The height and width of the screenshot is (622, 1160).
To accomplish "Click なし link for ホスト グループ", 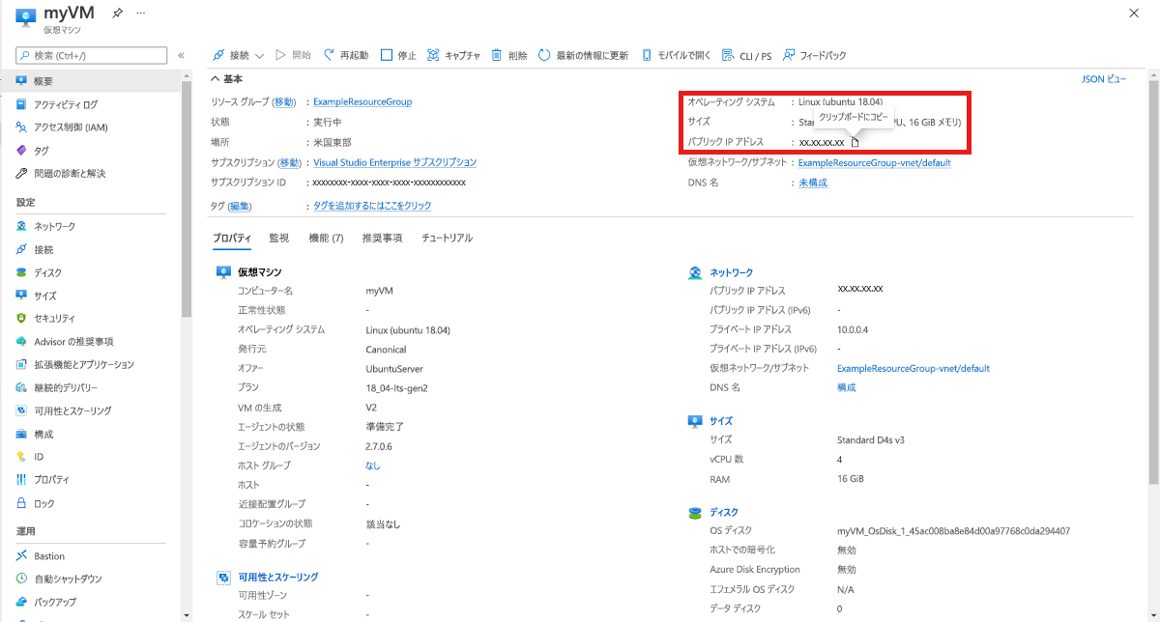I will point(373,466).
